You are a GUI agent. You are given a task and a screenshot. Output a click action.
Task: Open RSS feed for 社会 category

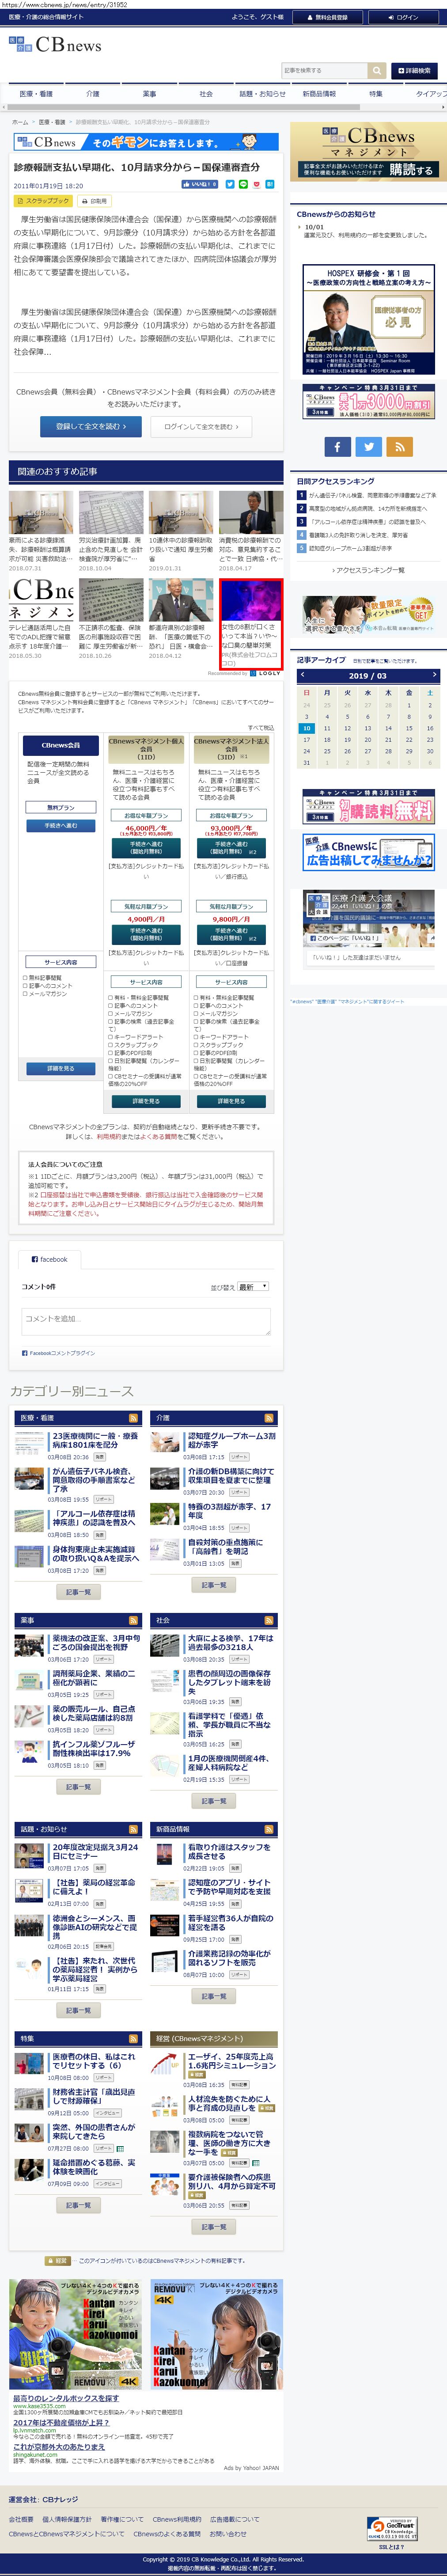270,1620
